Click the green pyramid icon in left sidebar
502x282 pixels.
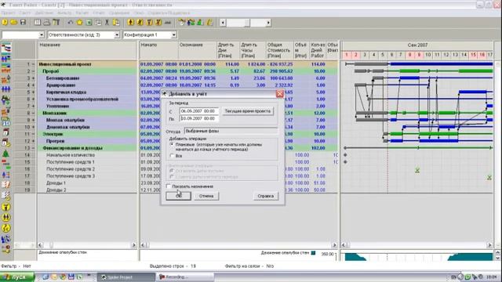click(x=5, y=154)
